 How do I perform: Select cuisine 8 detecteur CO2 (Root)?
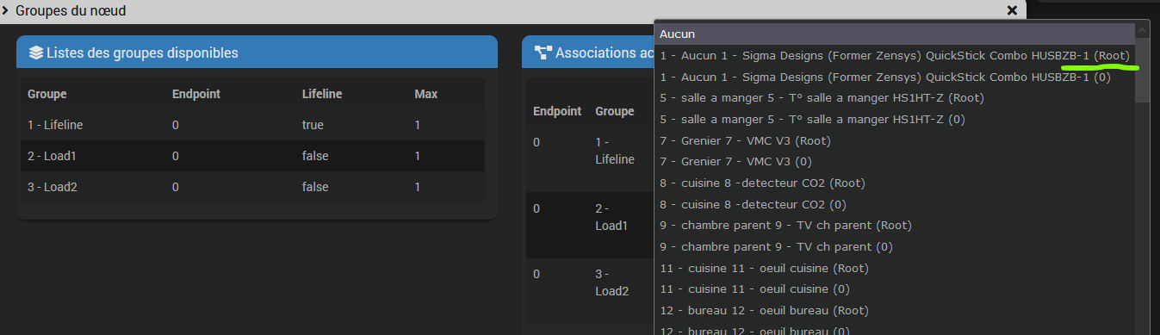pos(895,183)
